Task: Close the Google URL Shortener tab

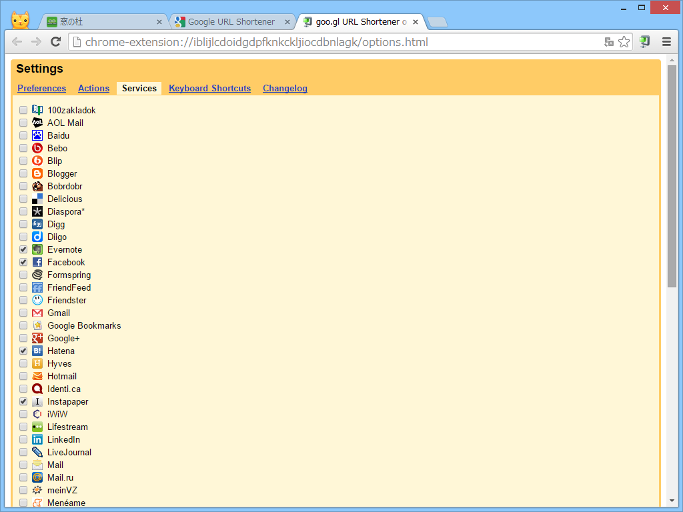Action: 287,22
